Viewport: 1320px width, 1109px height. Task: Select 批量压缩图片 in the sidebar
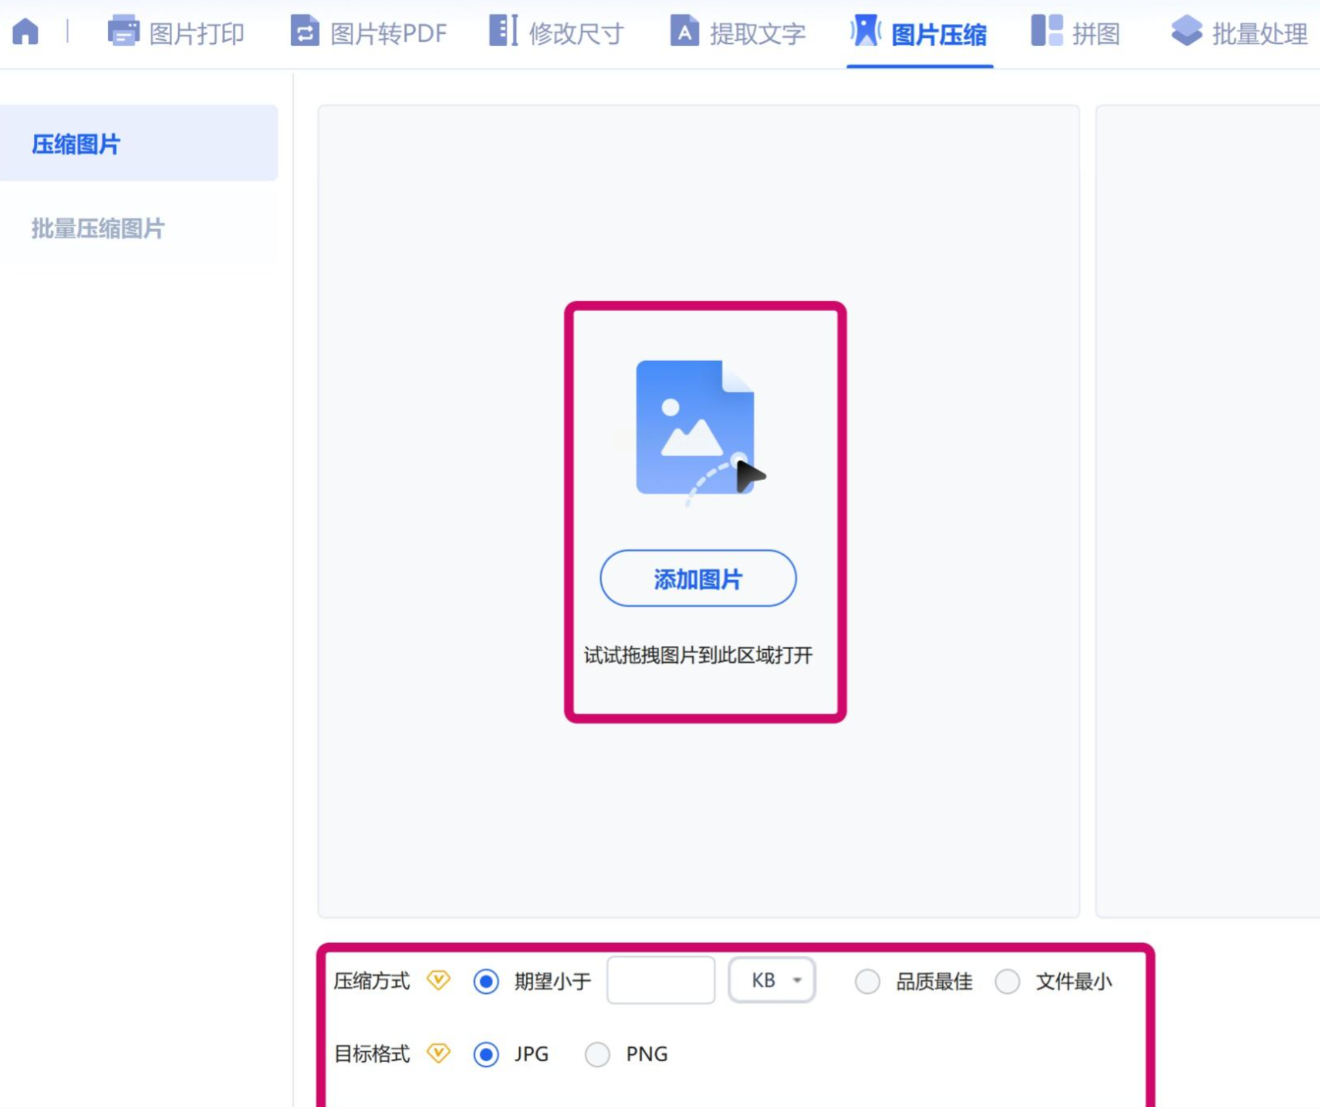[139, 228]
